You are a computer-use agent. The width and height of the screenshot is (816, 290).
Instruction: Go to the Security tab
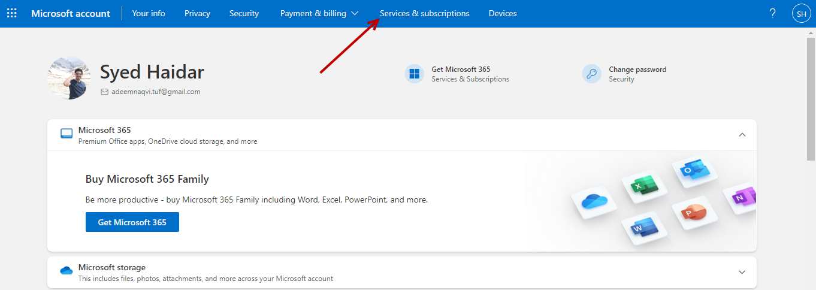(x=244, y=13)
